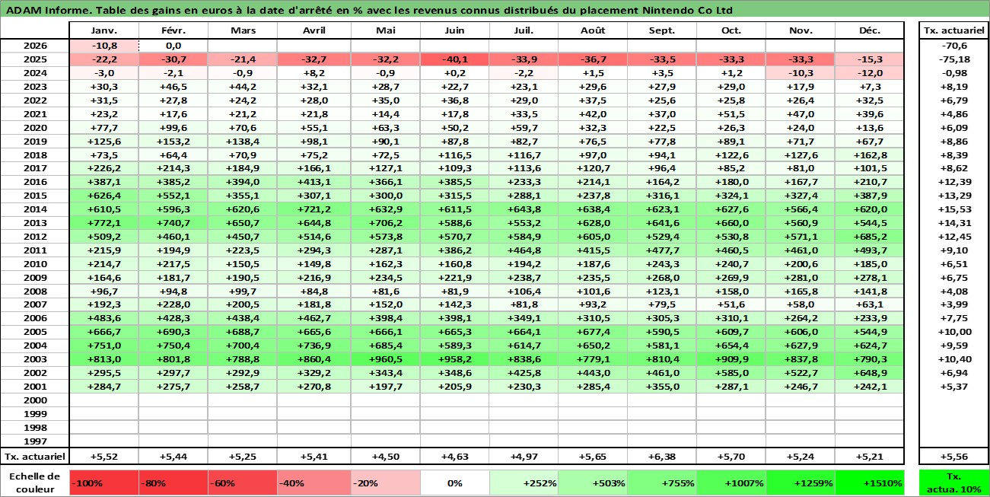Click the +165,8 cell for Nov. 2008

click(801, 292)
